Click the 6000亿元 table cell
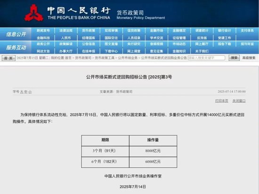 tap(153, 162)
